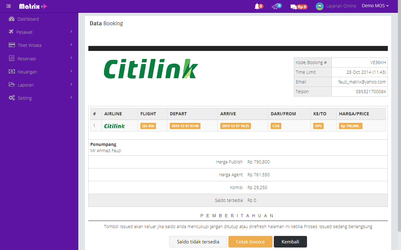Viewport: 401px width, 250px height.
Task: Open the paper plane messages icon
Action: point(275,6)
